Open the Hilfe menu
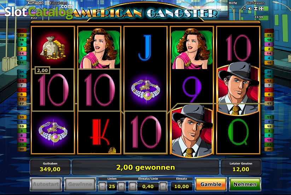The image size is (291, 195). click(x=233, y=3)
